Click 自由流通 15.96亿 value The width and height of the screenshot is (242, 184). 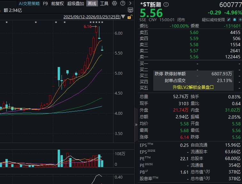(233, 145)
